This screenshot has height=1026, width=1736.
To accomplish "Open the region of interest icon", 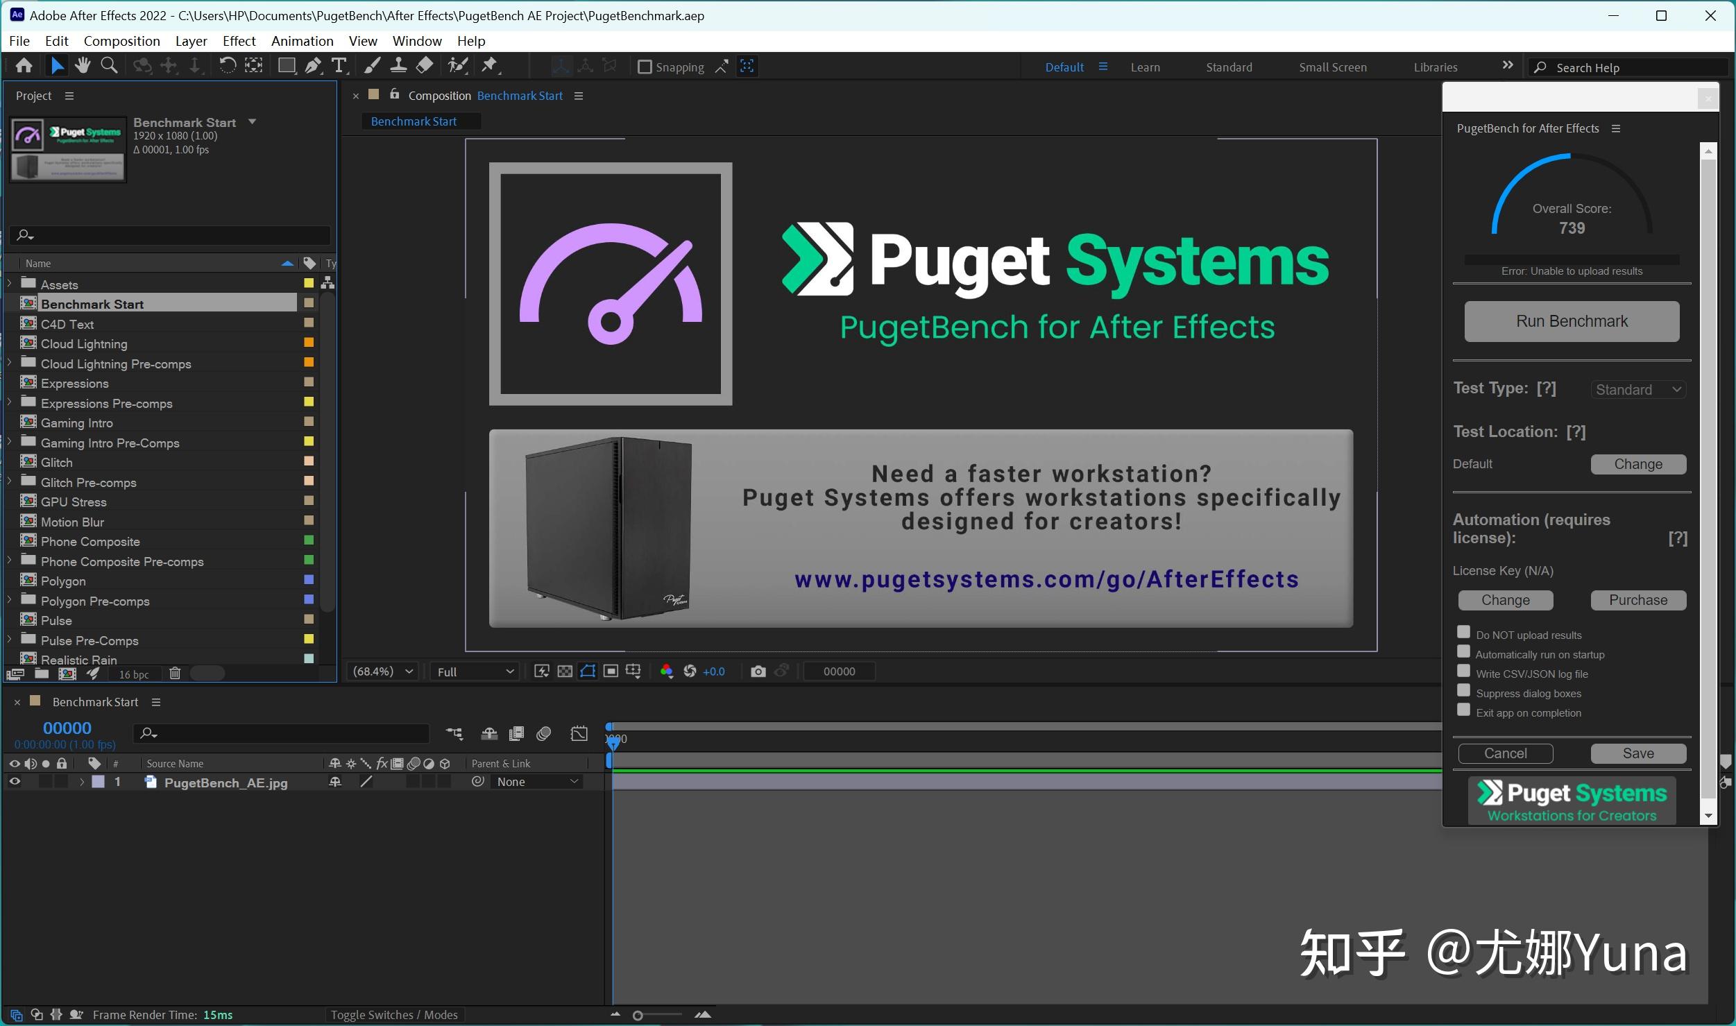I will click(611, 672).
